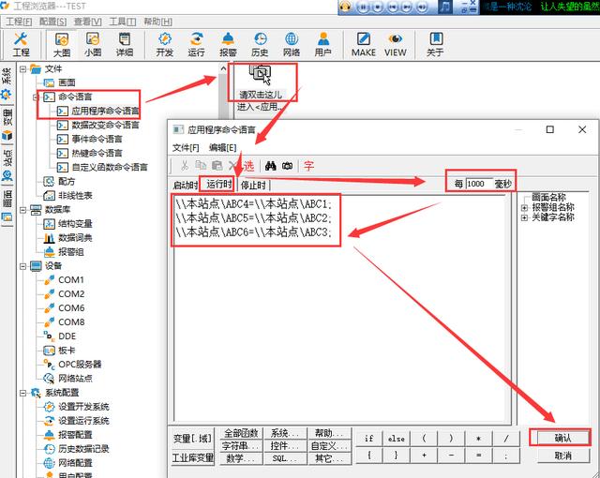
Task: Click the VIEW toolbar icon
Action: pos(396,44)
